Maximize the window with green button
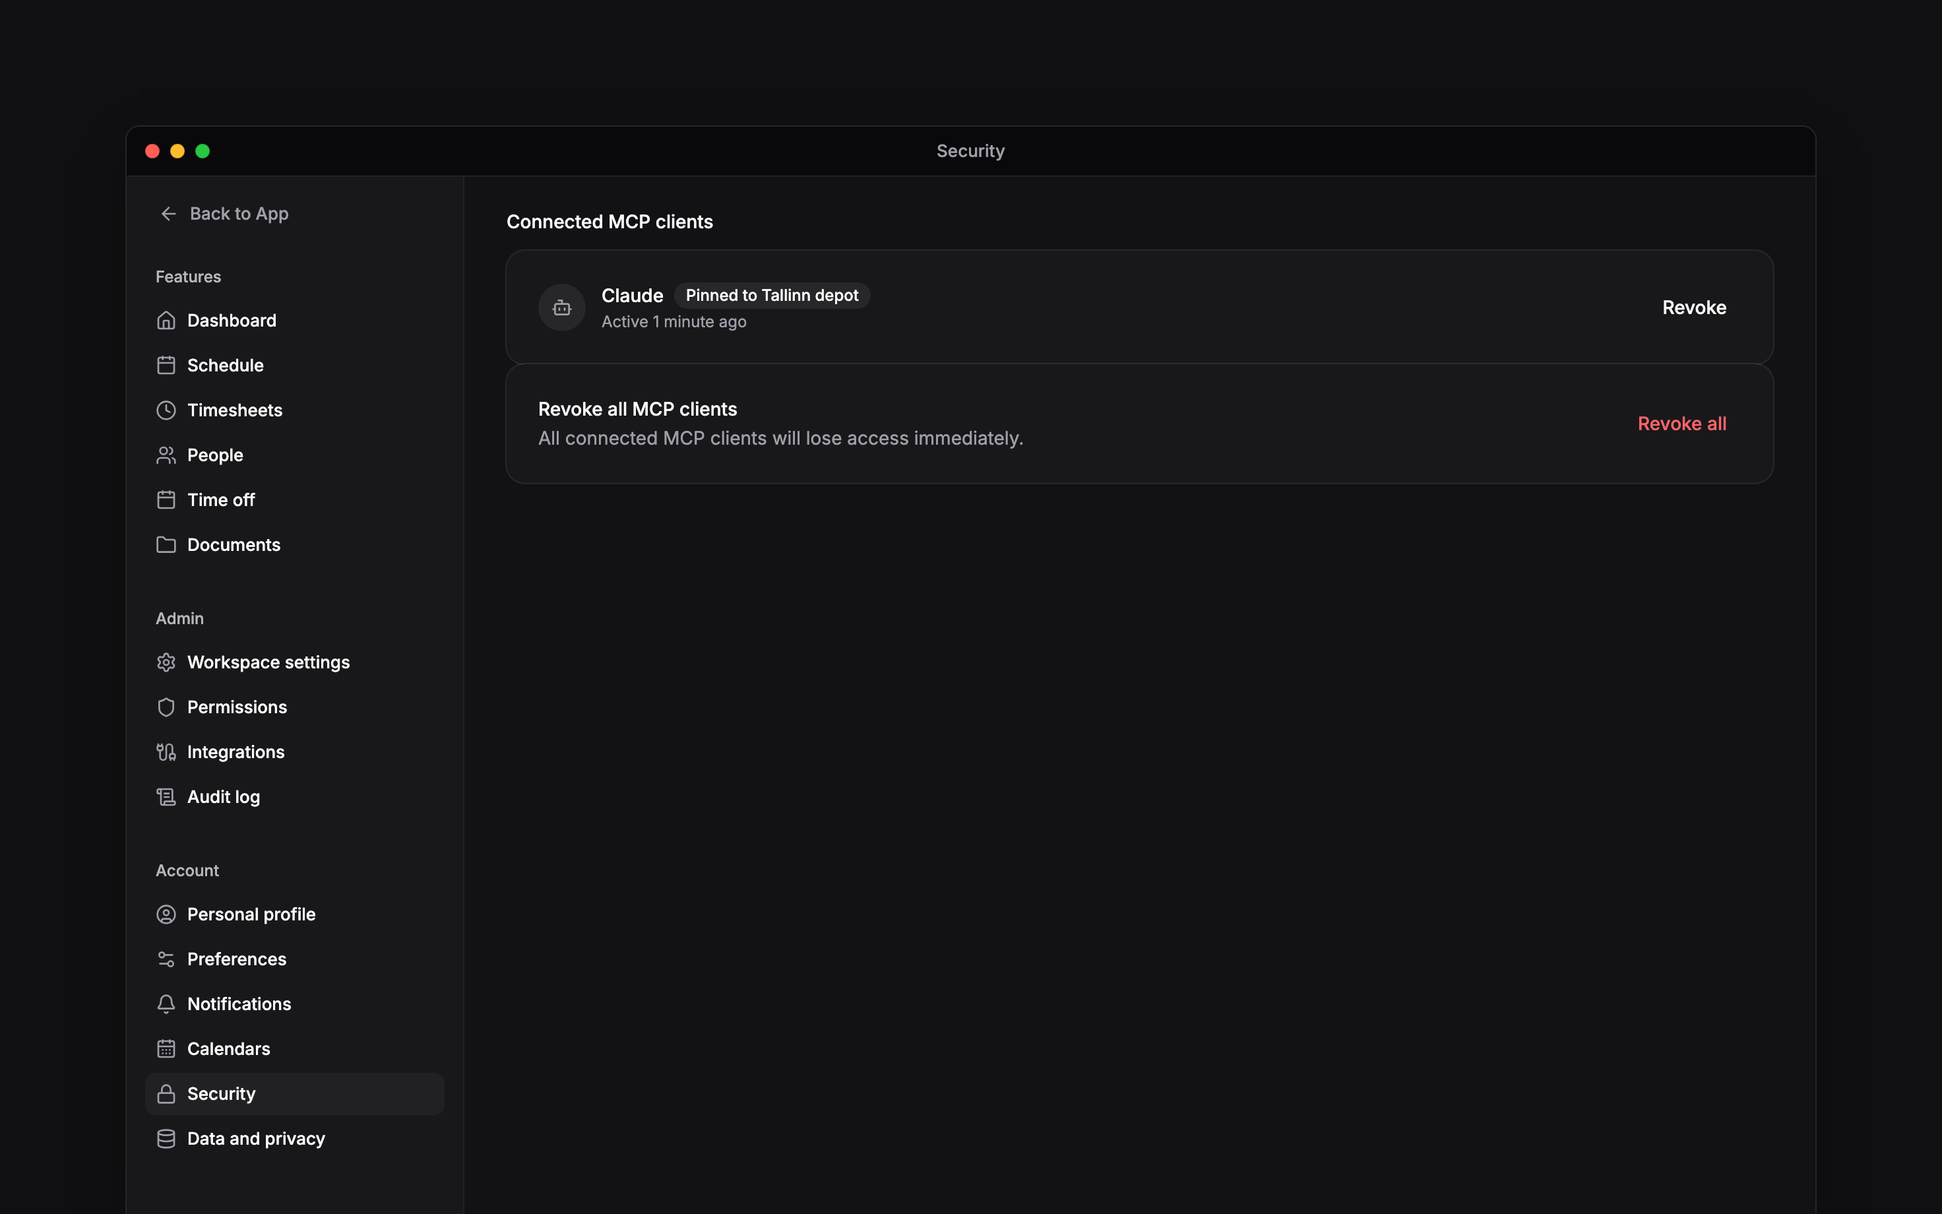The width and height of the screenshot is (1942, 1214). click(203, 151)
